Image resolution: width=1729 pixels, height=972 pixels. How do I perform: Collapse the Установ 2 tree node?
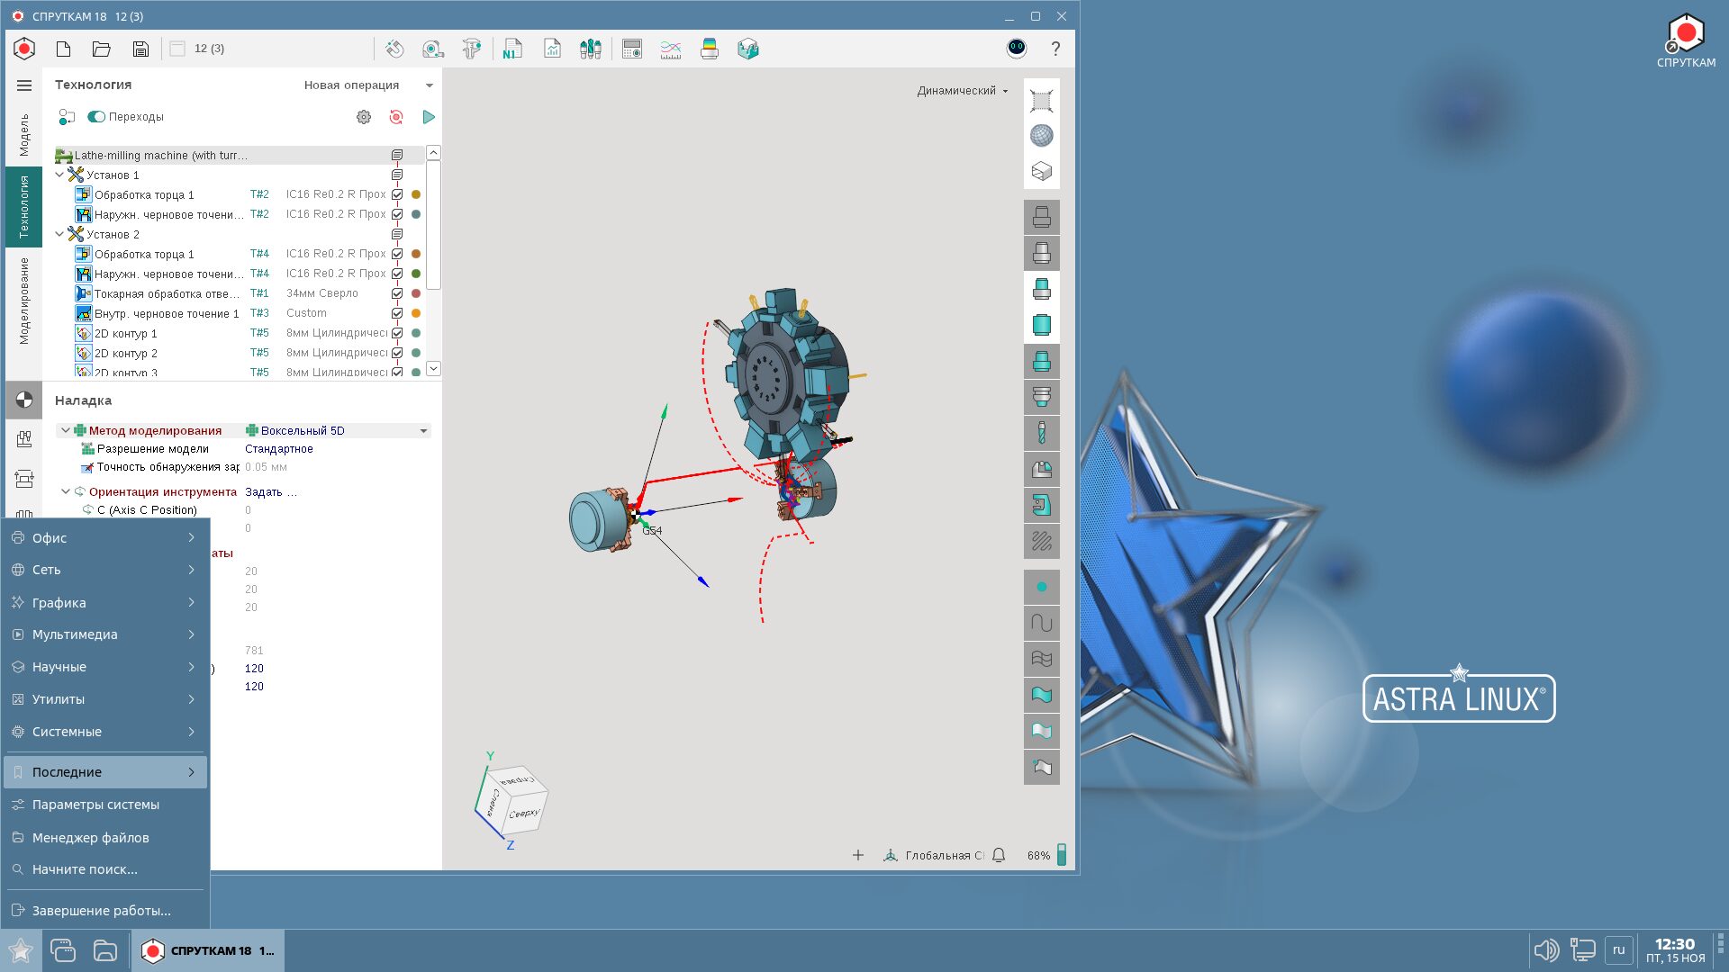(60, 234)
